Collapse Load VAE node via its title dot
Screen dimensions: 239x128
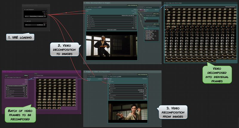tap(25, 21)
